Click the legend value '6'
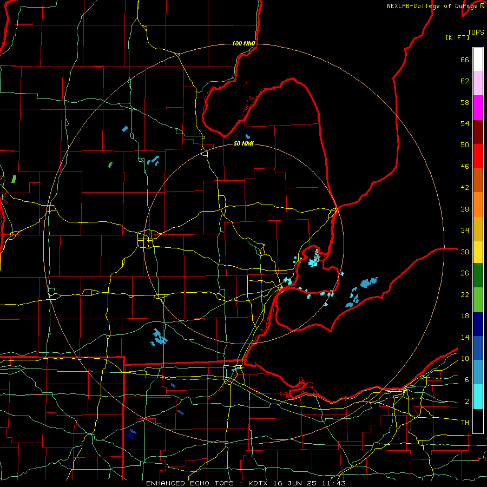 point(467,380)
